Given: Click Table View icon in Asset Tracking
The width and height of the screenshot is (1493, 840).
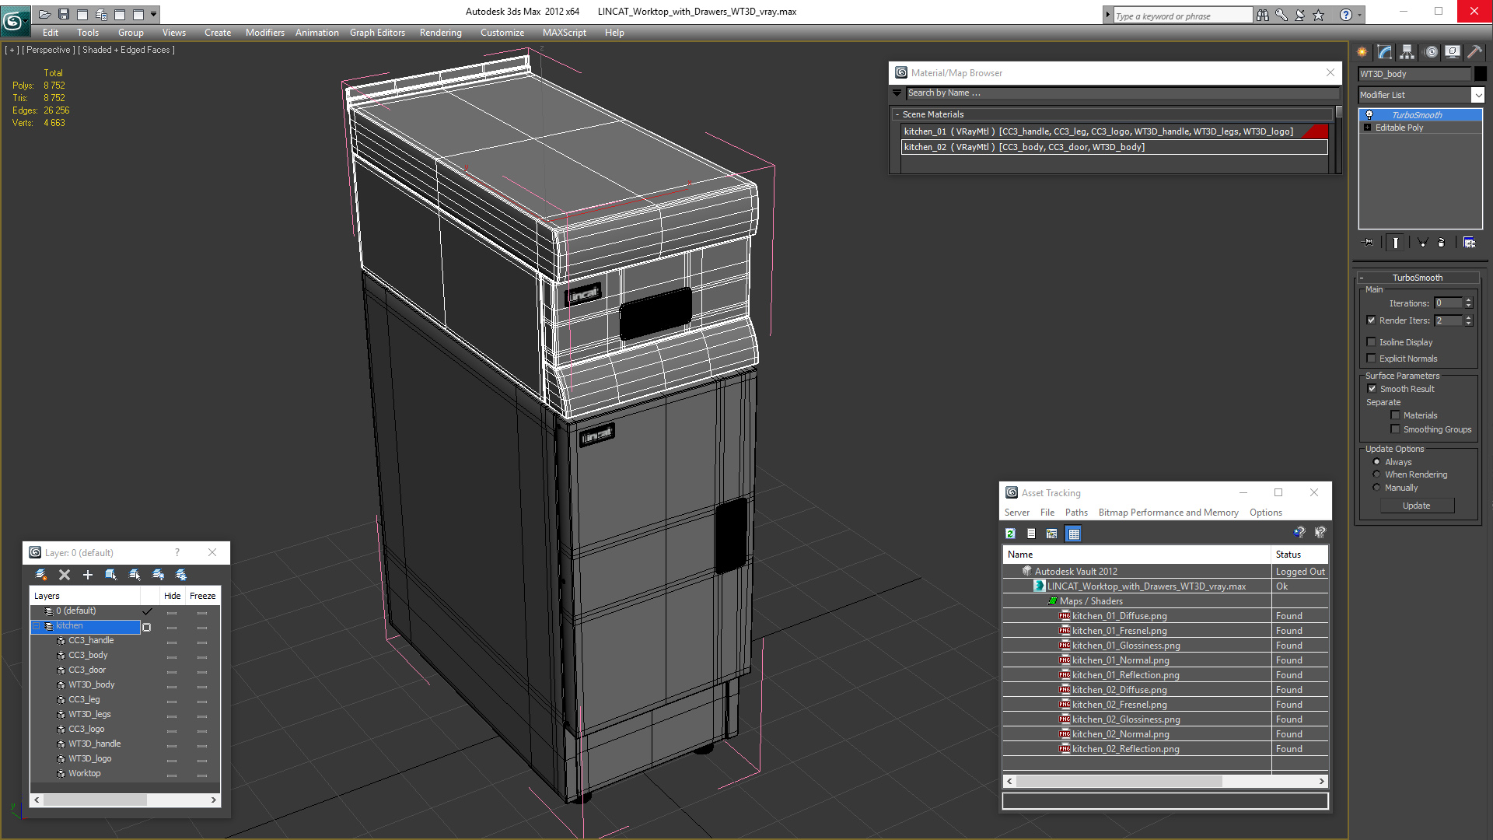Looking at the screenshot, I should coord(1074,534).
